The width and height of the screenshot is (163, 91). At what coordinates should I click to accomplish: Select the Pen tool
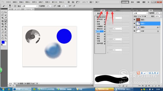[x=3, y=32]
